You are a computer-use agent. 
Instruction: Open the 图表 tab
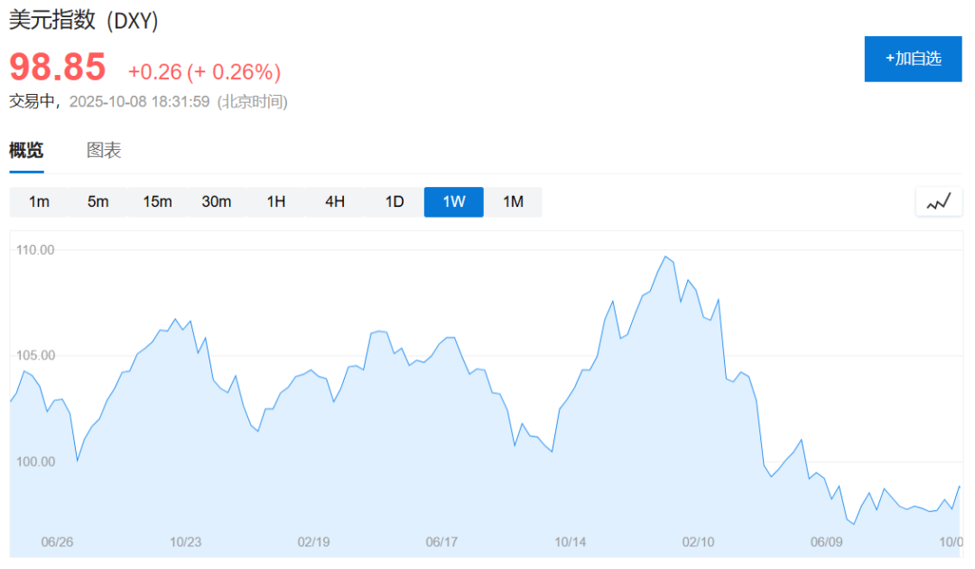coord(104,151)
